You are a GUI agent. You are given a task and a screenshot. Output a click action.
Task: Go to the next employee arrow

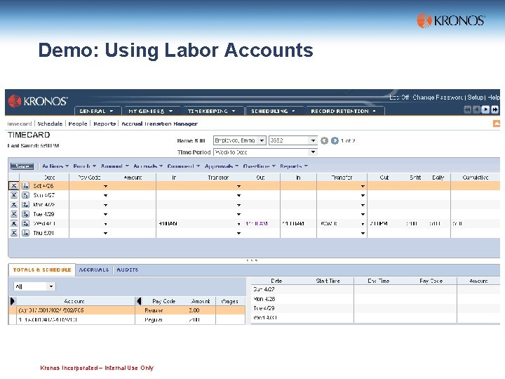[x=335, y=141]
